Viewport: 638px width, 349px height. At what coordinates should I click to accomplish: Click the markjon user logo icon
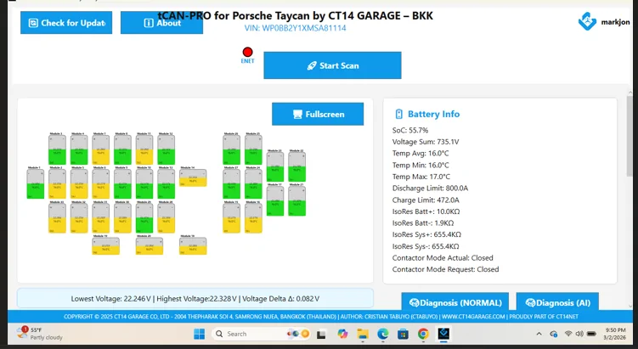587,21
